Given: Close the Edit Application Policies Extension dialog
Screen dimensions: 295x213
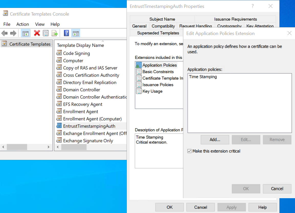Looking at the screenshot, I should [289, 33].
